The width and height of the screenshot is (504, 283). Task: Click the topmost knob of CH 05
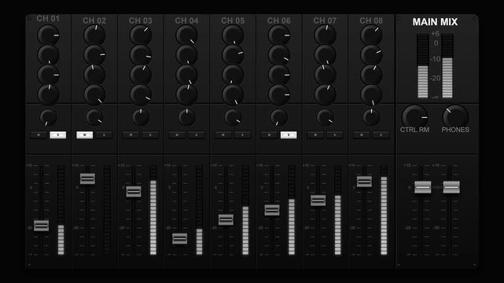[x=233, y=35]
